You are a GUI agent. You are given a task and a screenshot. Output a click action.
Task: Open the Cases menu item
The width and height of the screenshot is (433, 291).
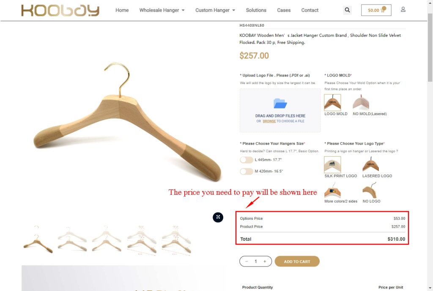click(284, 10)
